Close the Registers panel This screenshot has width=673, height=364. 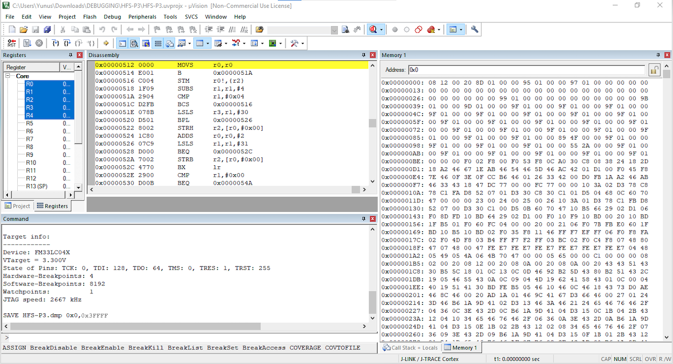(x=79, y=55)
